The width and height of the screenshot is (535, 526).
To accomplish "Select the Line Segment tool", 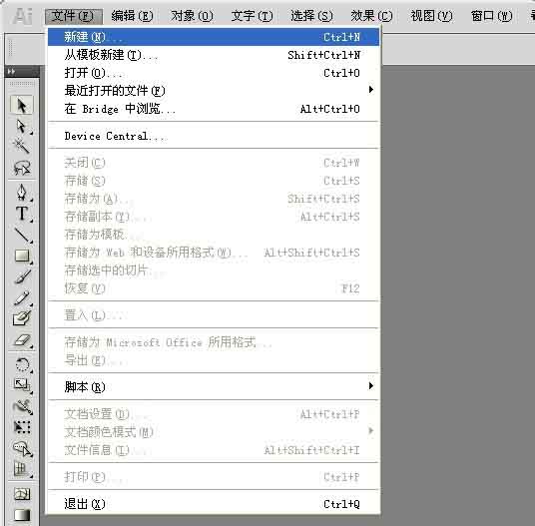I will (x=22, y=235).
